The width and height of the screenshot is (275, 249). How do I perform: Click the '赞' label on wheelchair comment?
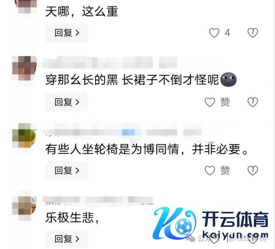click(x=225, y=171)
